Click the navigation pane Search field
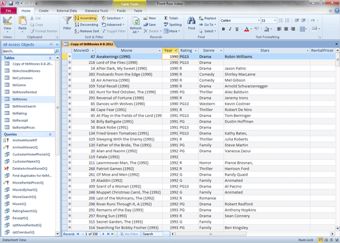 [28, 51]
